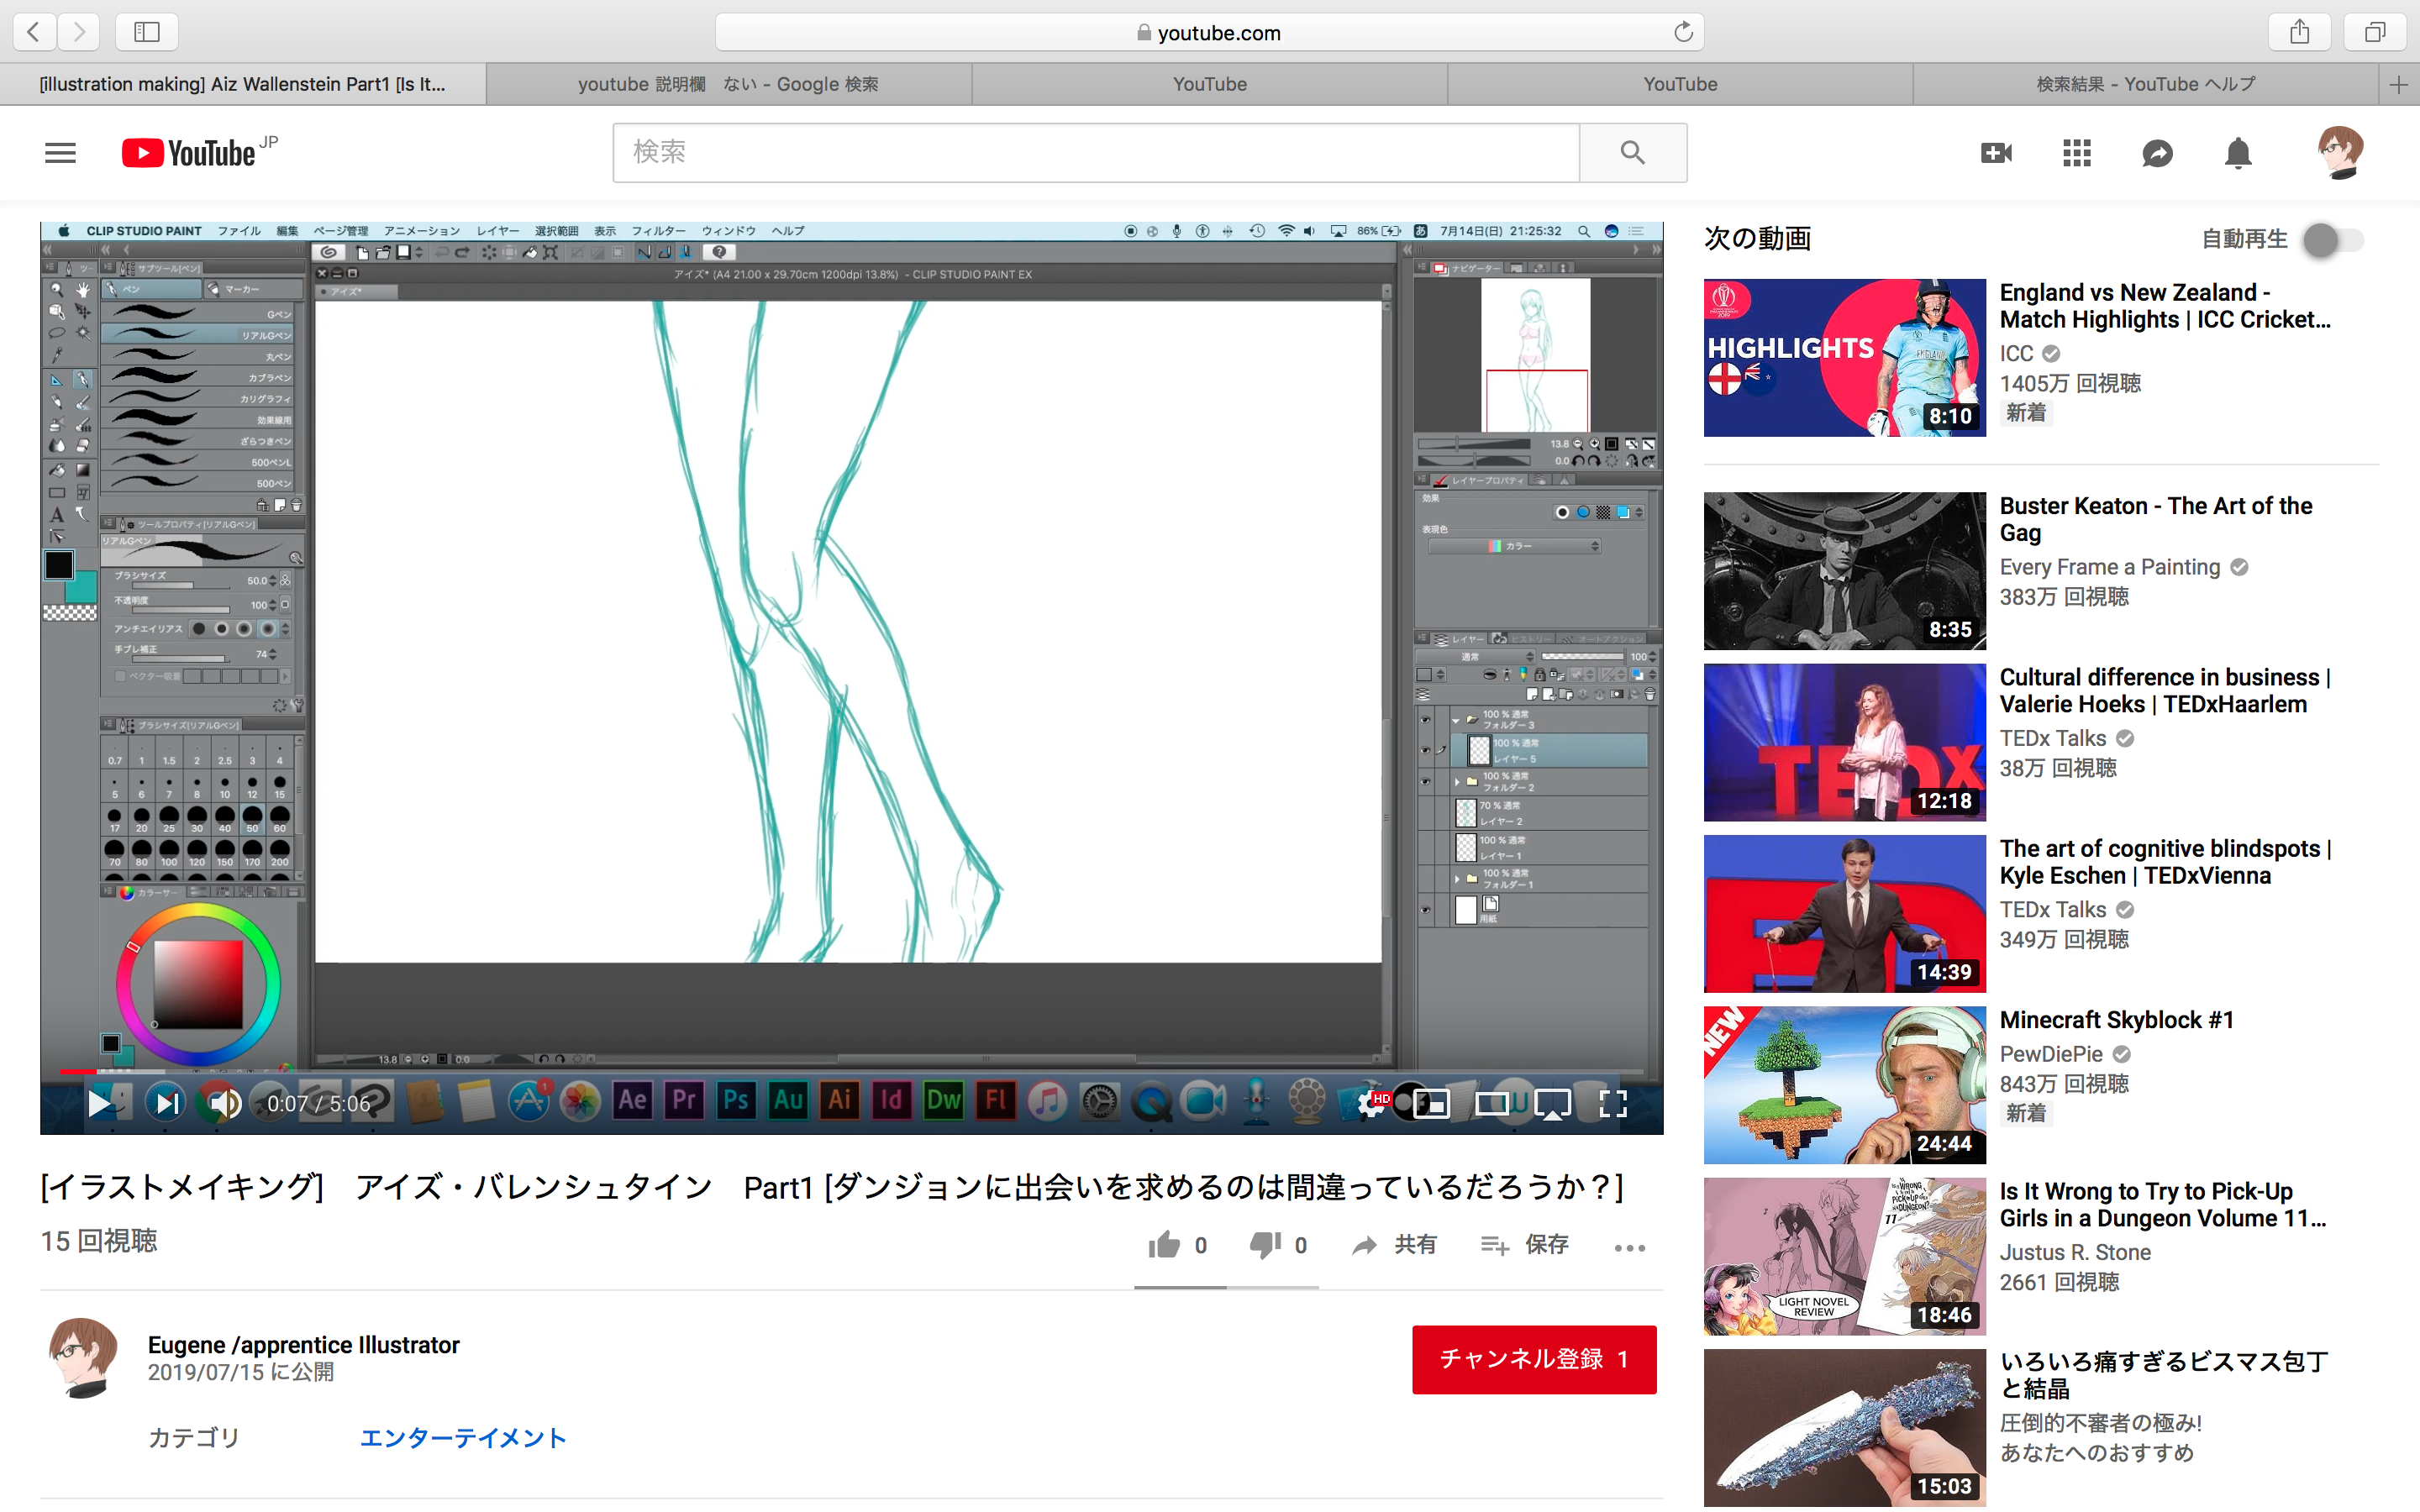2420x1512 pixels.
Task: Open the account avatar menu
Action: tap(2340, 153)
